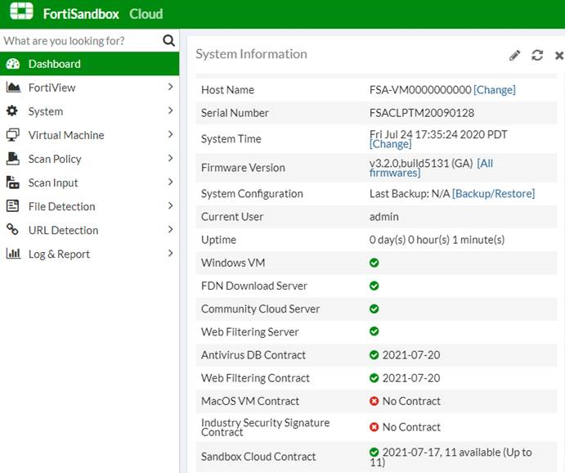This screenshot has height=473, width=565.
Task: Click Web Filtering Server status checkmark
Action: point(374,331)
